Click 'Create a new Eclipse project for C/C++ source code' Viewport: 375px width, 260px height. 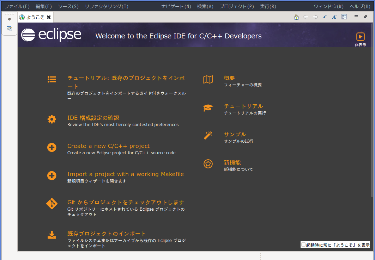[x=121, y=153]
